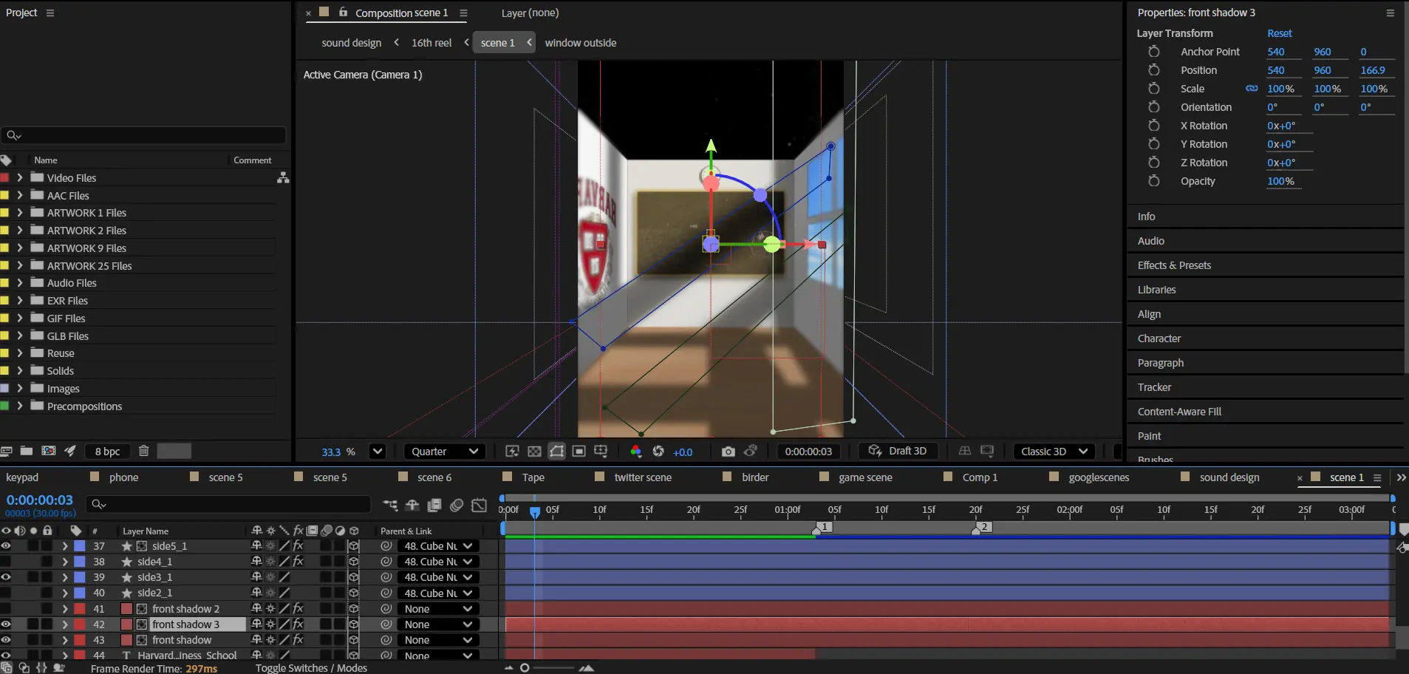Open the Effects & Presets panel
Viewport: 1409px width, 674px height.
coord(1174,265)
